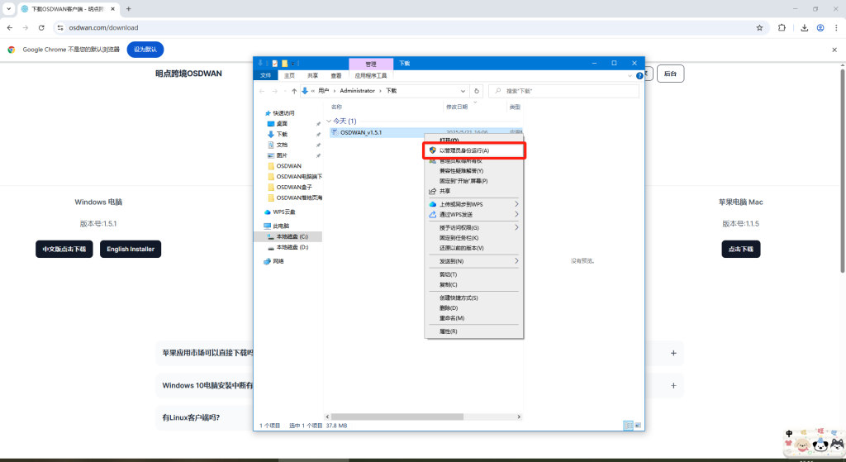Click Administrator in the breadcrumb path
The width and height of the screenshot is (846, 462).
coord(357,91)
